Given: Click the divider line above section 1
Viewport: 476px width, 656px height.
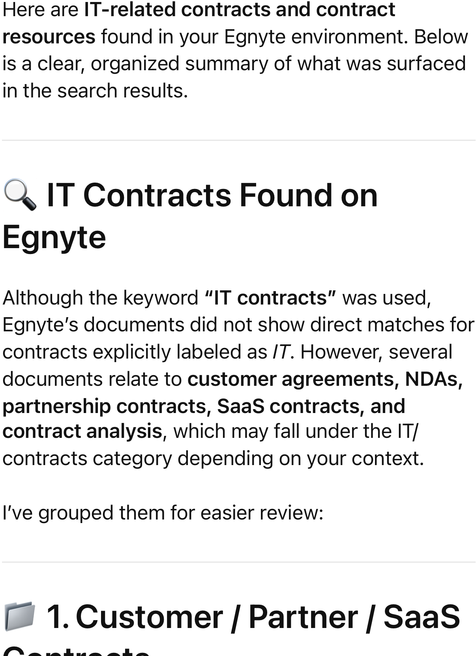Looking at the screenshot, I should click(238, 562).
